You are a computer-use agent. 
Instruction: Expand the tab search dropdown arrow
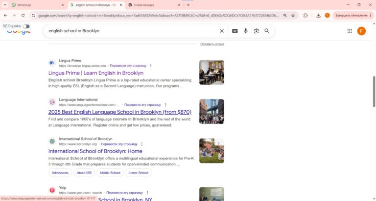click(5, 5)
